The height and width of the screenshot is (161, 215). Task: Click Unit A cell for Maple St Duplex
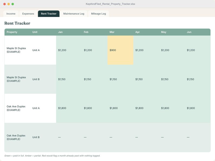pos(43,50)
